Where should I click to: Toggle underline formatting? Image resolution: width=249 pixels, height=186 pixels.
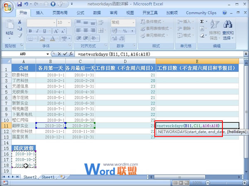click(45, 31)
